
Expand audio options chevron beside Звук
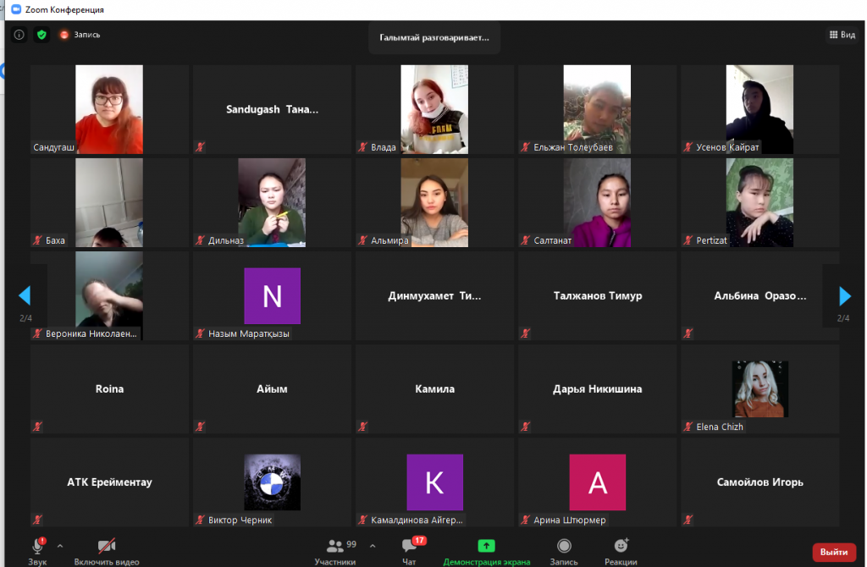coord(60,545)
